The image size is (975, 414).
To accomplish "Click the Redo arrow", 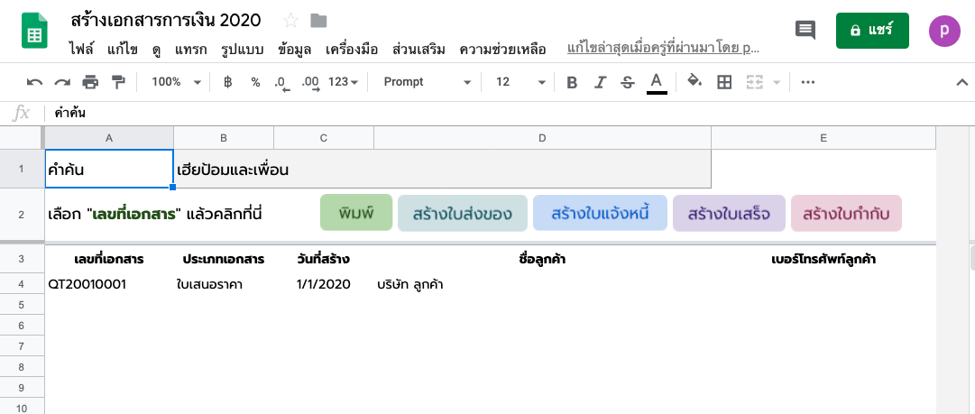I will (62, 82).
